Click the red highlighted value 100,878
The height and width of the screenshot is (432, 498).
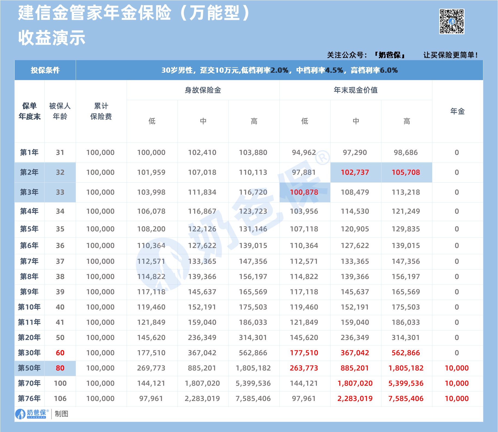click(x=304, y=192)
